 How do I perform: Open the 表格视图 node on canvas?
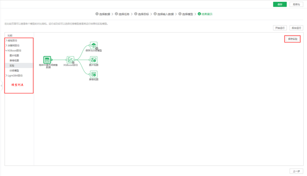tap(94, 74)
